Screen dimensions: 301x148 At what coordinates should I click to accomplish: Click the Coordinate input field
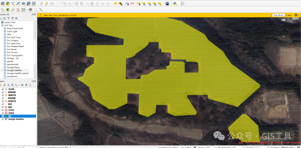(180, 147)
